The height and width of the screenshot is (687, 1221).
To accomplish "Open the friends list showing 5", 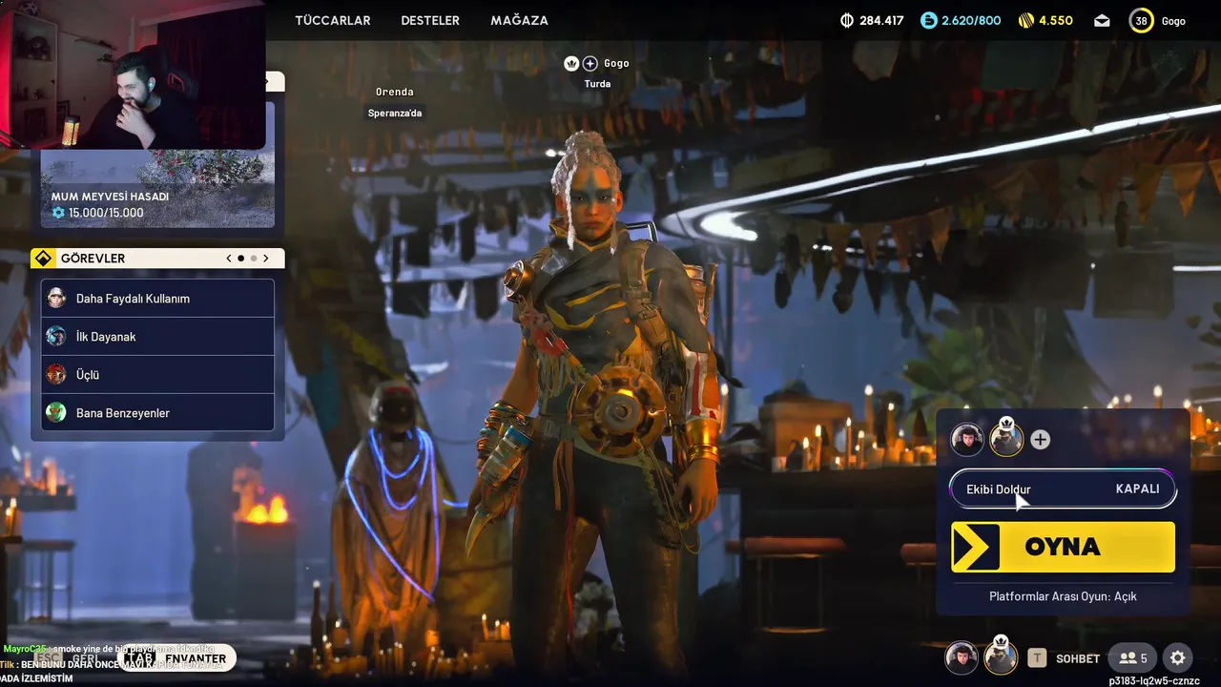I will tap(1133, 657).
